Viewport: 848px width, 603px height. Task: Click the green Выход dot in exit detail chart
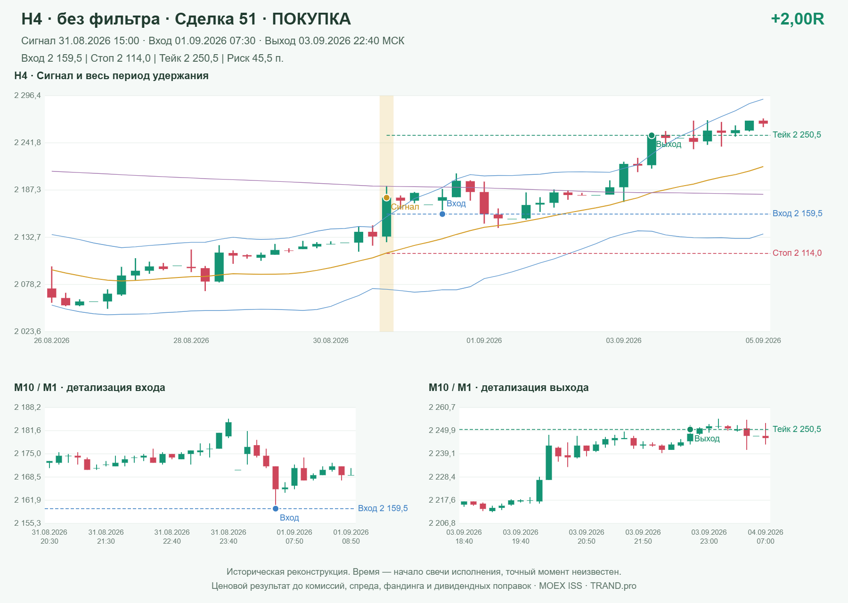point(690,429)
